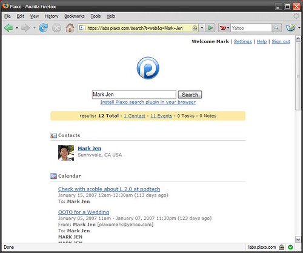Click the Mark Jen contact photo
This screenshot has height=253, width=303.
66,153
